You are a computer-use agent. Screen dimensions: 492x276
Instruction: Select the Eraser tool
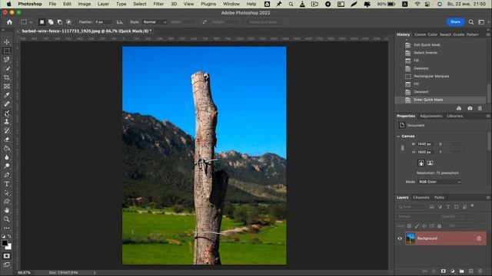(7, 140)
